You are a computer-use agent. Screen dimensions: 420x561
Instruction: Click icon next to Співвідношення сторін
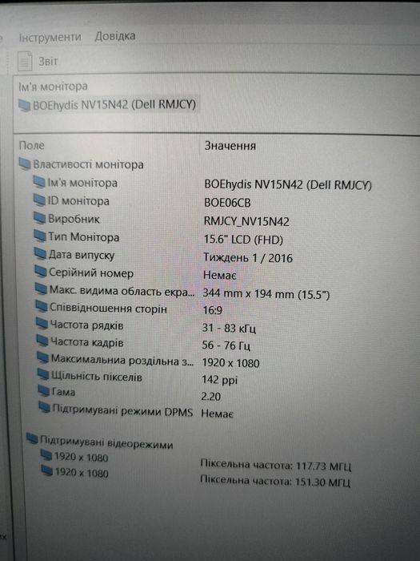[x=42, y=306]
